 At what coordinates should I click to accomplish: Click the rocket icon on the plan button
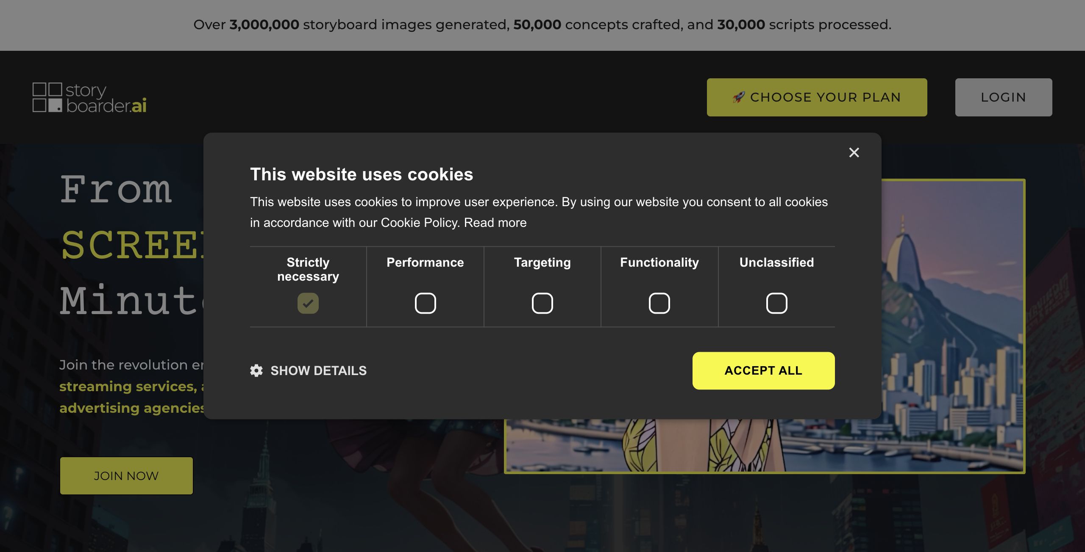pos(738,97)
